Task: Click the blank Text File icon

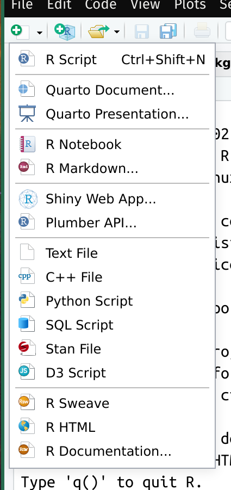Action: [27, 252]
